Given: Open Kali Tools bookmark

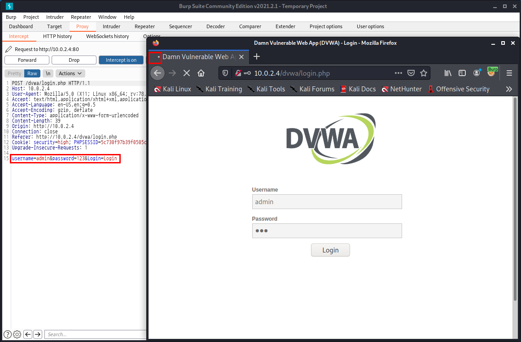Looking at the screenshot, I should click(266, 89).
